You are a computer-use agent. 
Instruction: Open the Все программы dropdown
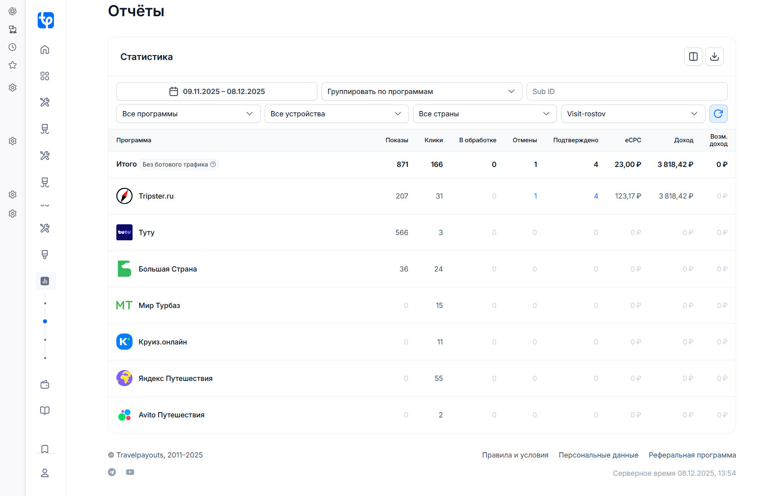coord(188,114)
